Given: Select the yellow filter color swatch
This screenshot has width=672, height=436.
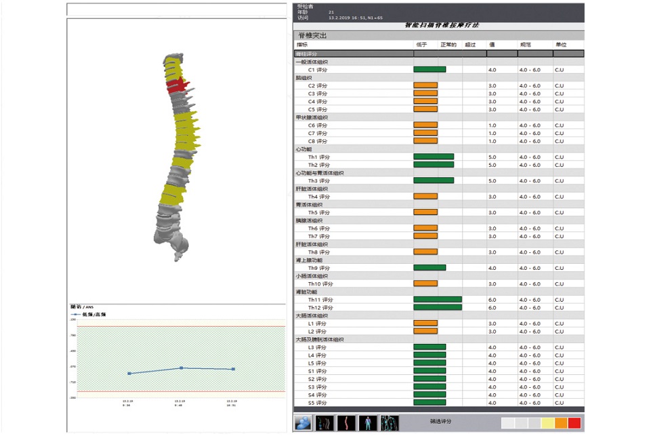Looking at the screenshot, I should coord(547,423).
